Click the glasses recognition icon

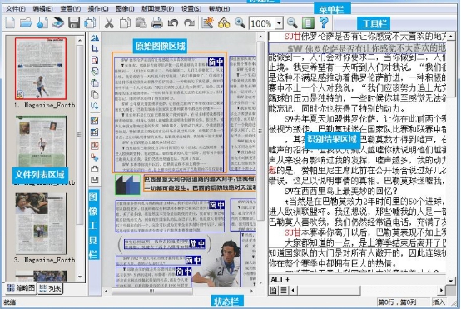(x=224, y=23)
